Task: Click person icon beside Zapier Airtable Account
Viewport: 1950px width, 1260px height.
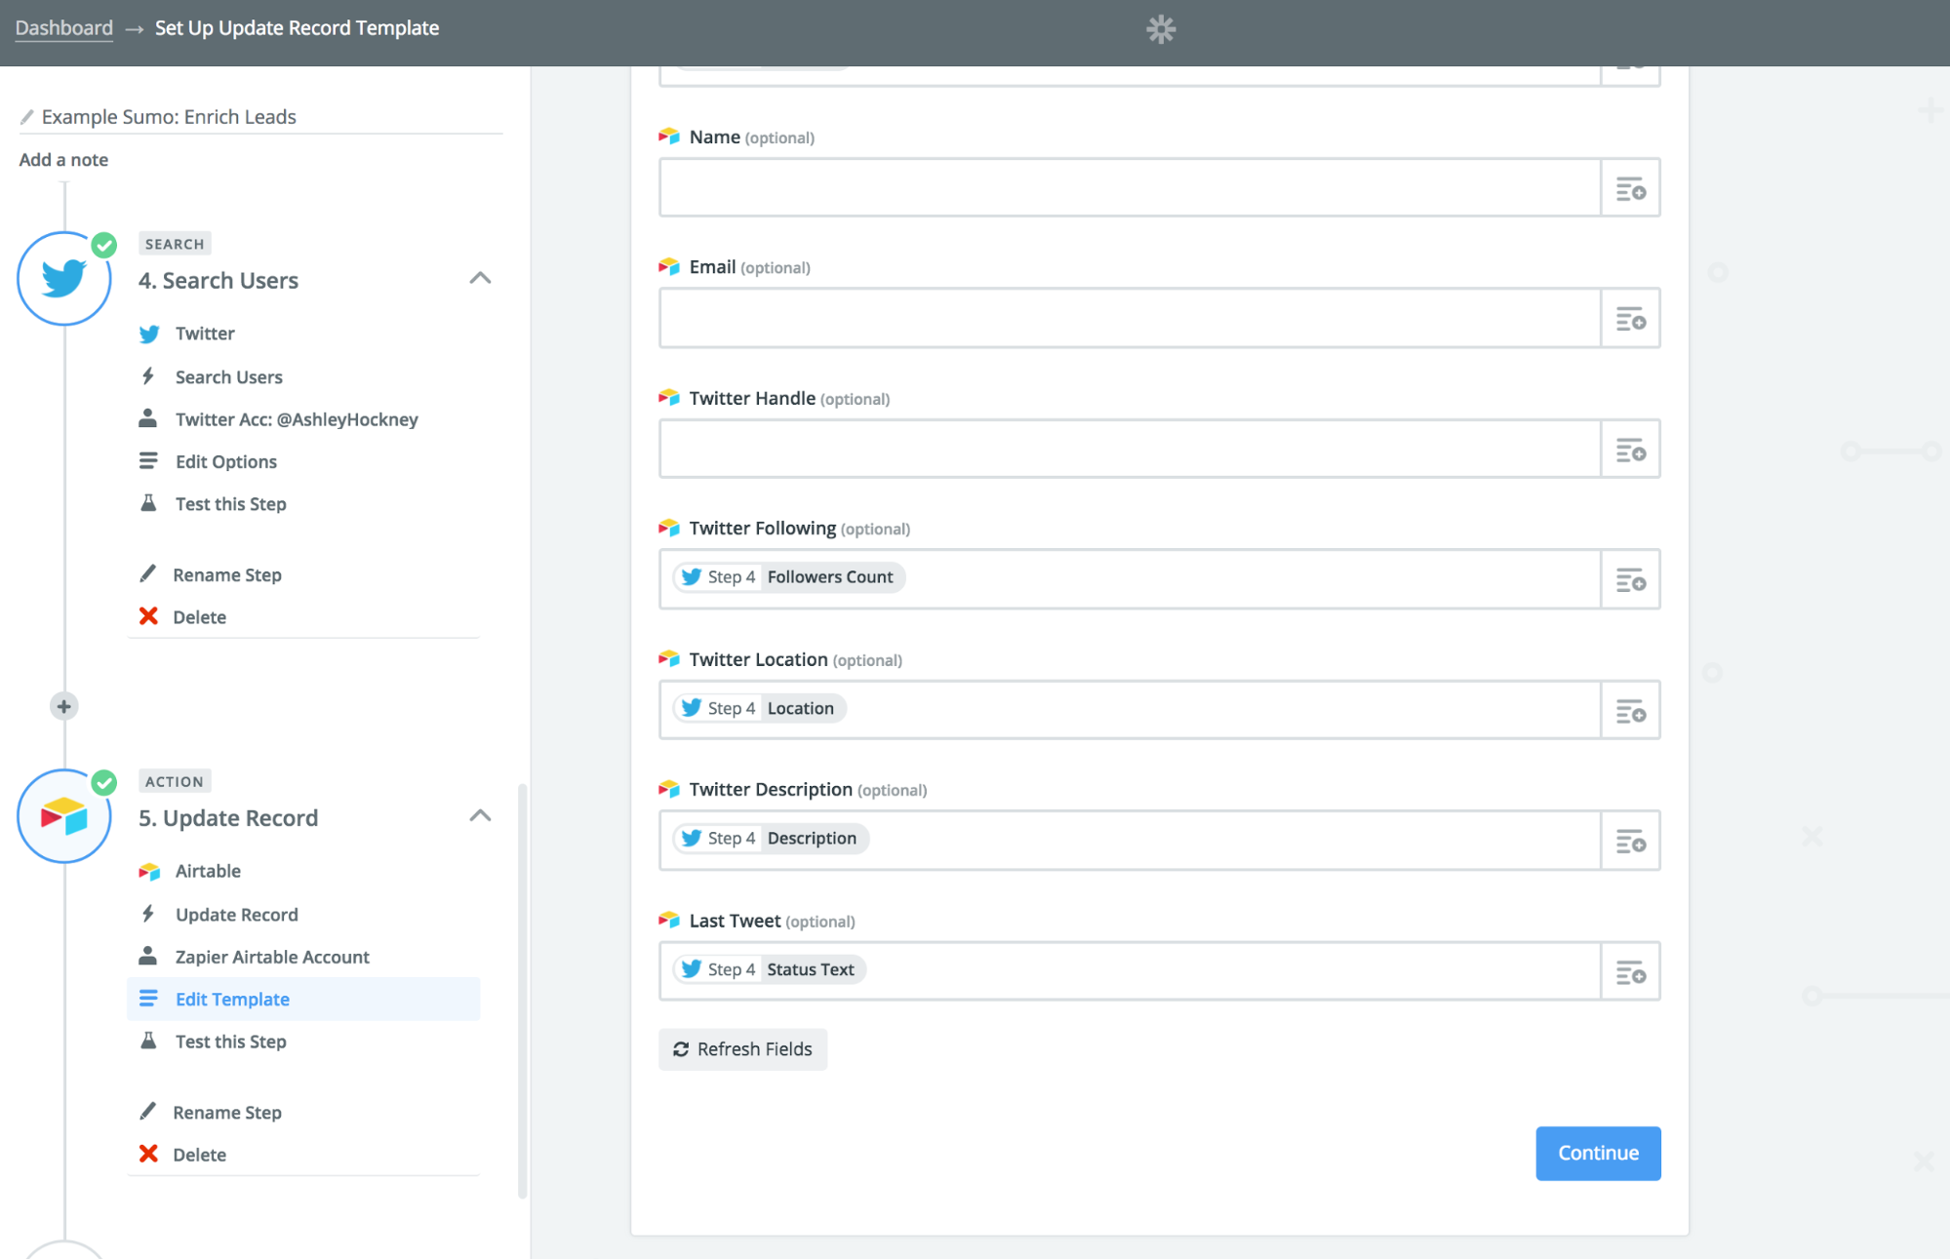Action: (148, 956)
